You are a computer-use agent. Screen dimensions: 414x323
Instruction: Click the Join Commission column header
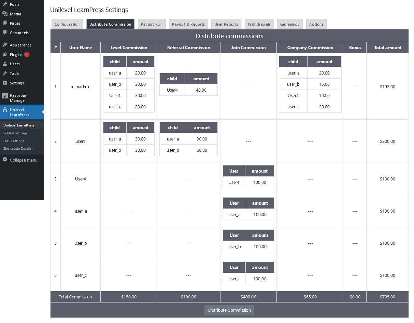pyautogui.click(x=248, y=48)
